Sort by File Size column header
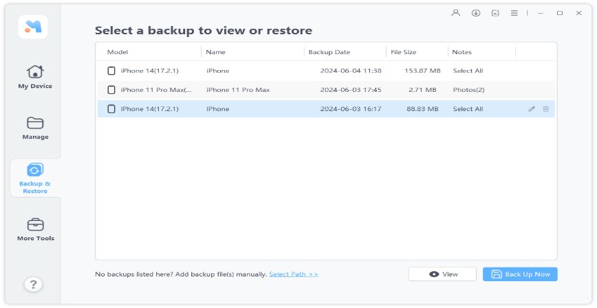Screen dimensions: 597x308 pyautogui.click(x=404, y=52)
